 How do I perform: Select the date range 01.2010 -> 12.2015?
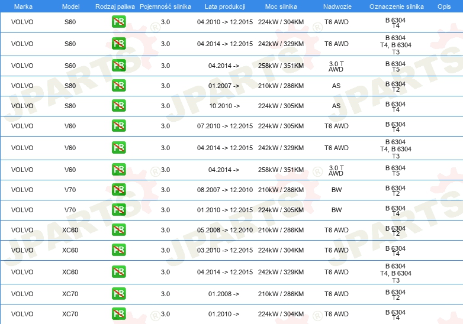click(225, 210)
